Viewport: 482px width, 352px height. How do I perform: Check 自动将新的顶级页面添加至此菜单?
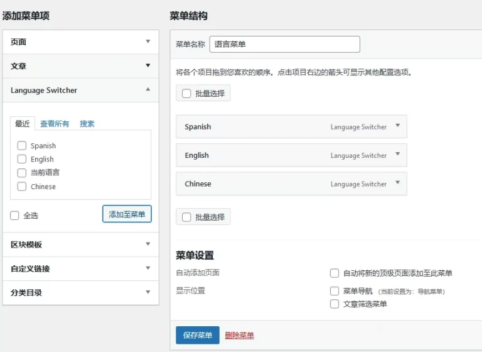click(335, 273)
